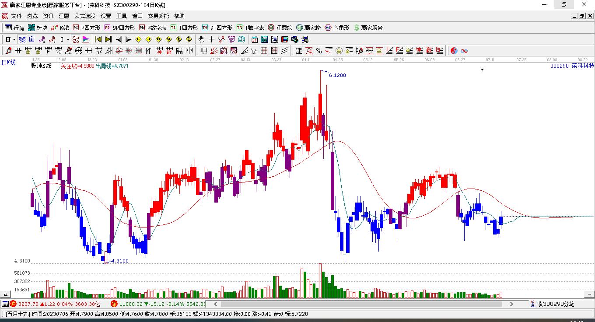The width and height of the screenshot is (595, 322).
Task: Open the 江恩 menu
Action: [x=64, y=16]
